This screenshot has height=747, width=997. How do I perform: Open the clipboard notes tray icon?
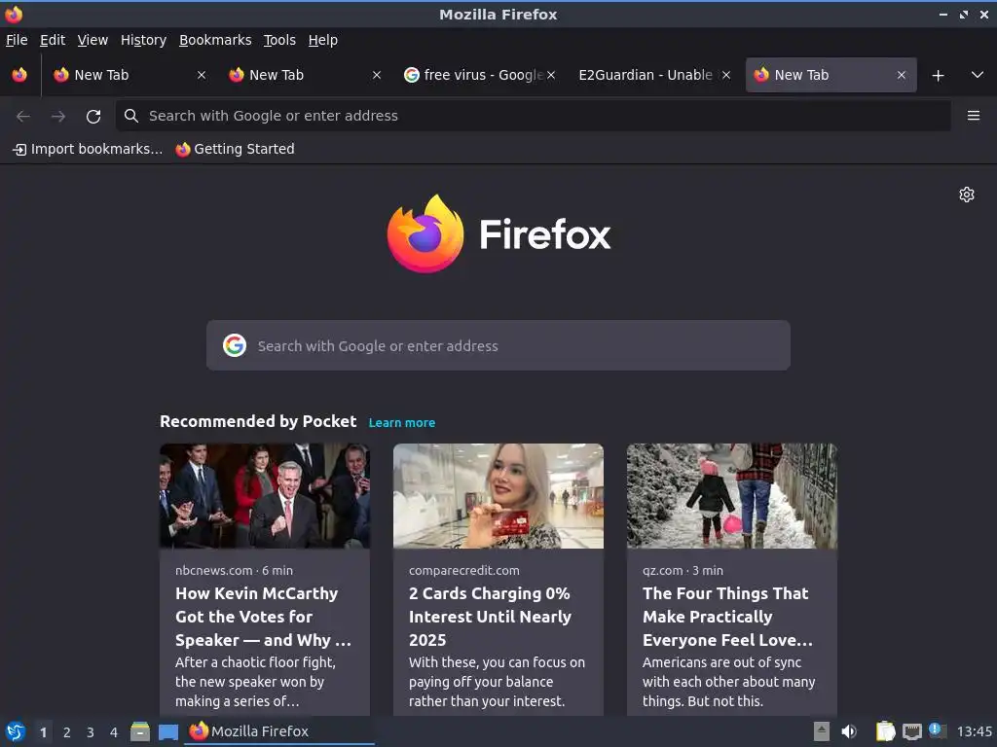(x=885, y=731)
